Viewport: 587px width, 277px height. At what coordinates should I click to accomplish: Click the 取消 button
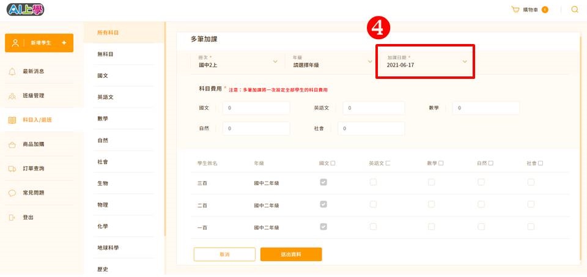point(224,254)
